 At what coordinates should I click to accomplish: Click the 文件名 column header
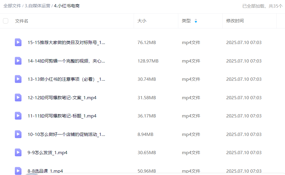pyautogui.click(x=22, y=21)
